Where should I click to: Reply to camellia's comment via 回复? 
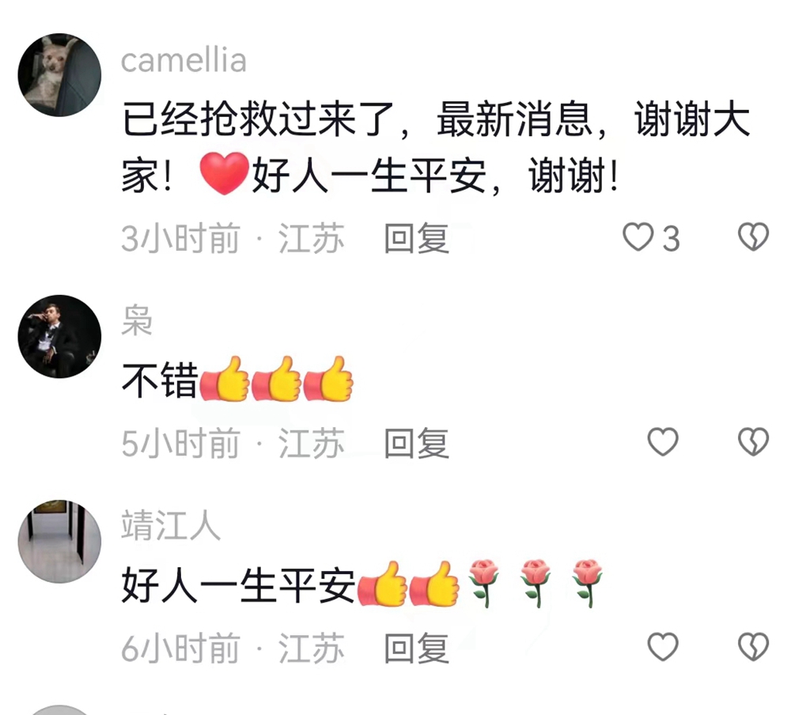point(416,238)
